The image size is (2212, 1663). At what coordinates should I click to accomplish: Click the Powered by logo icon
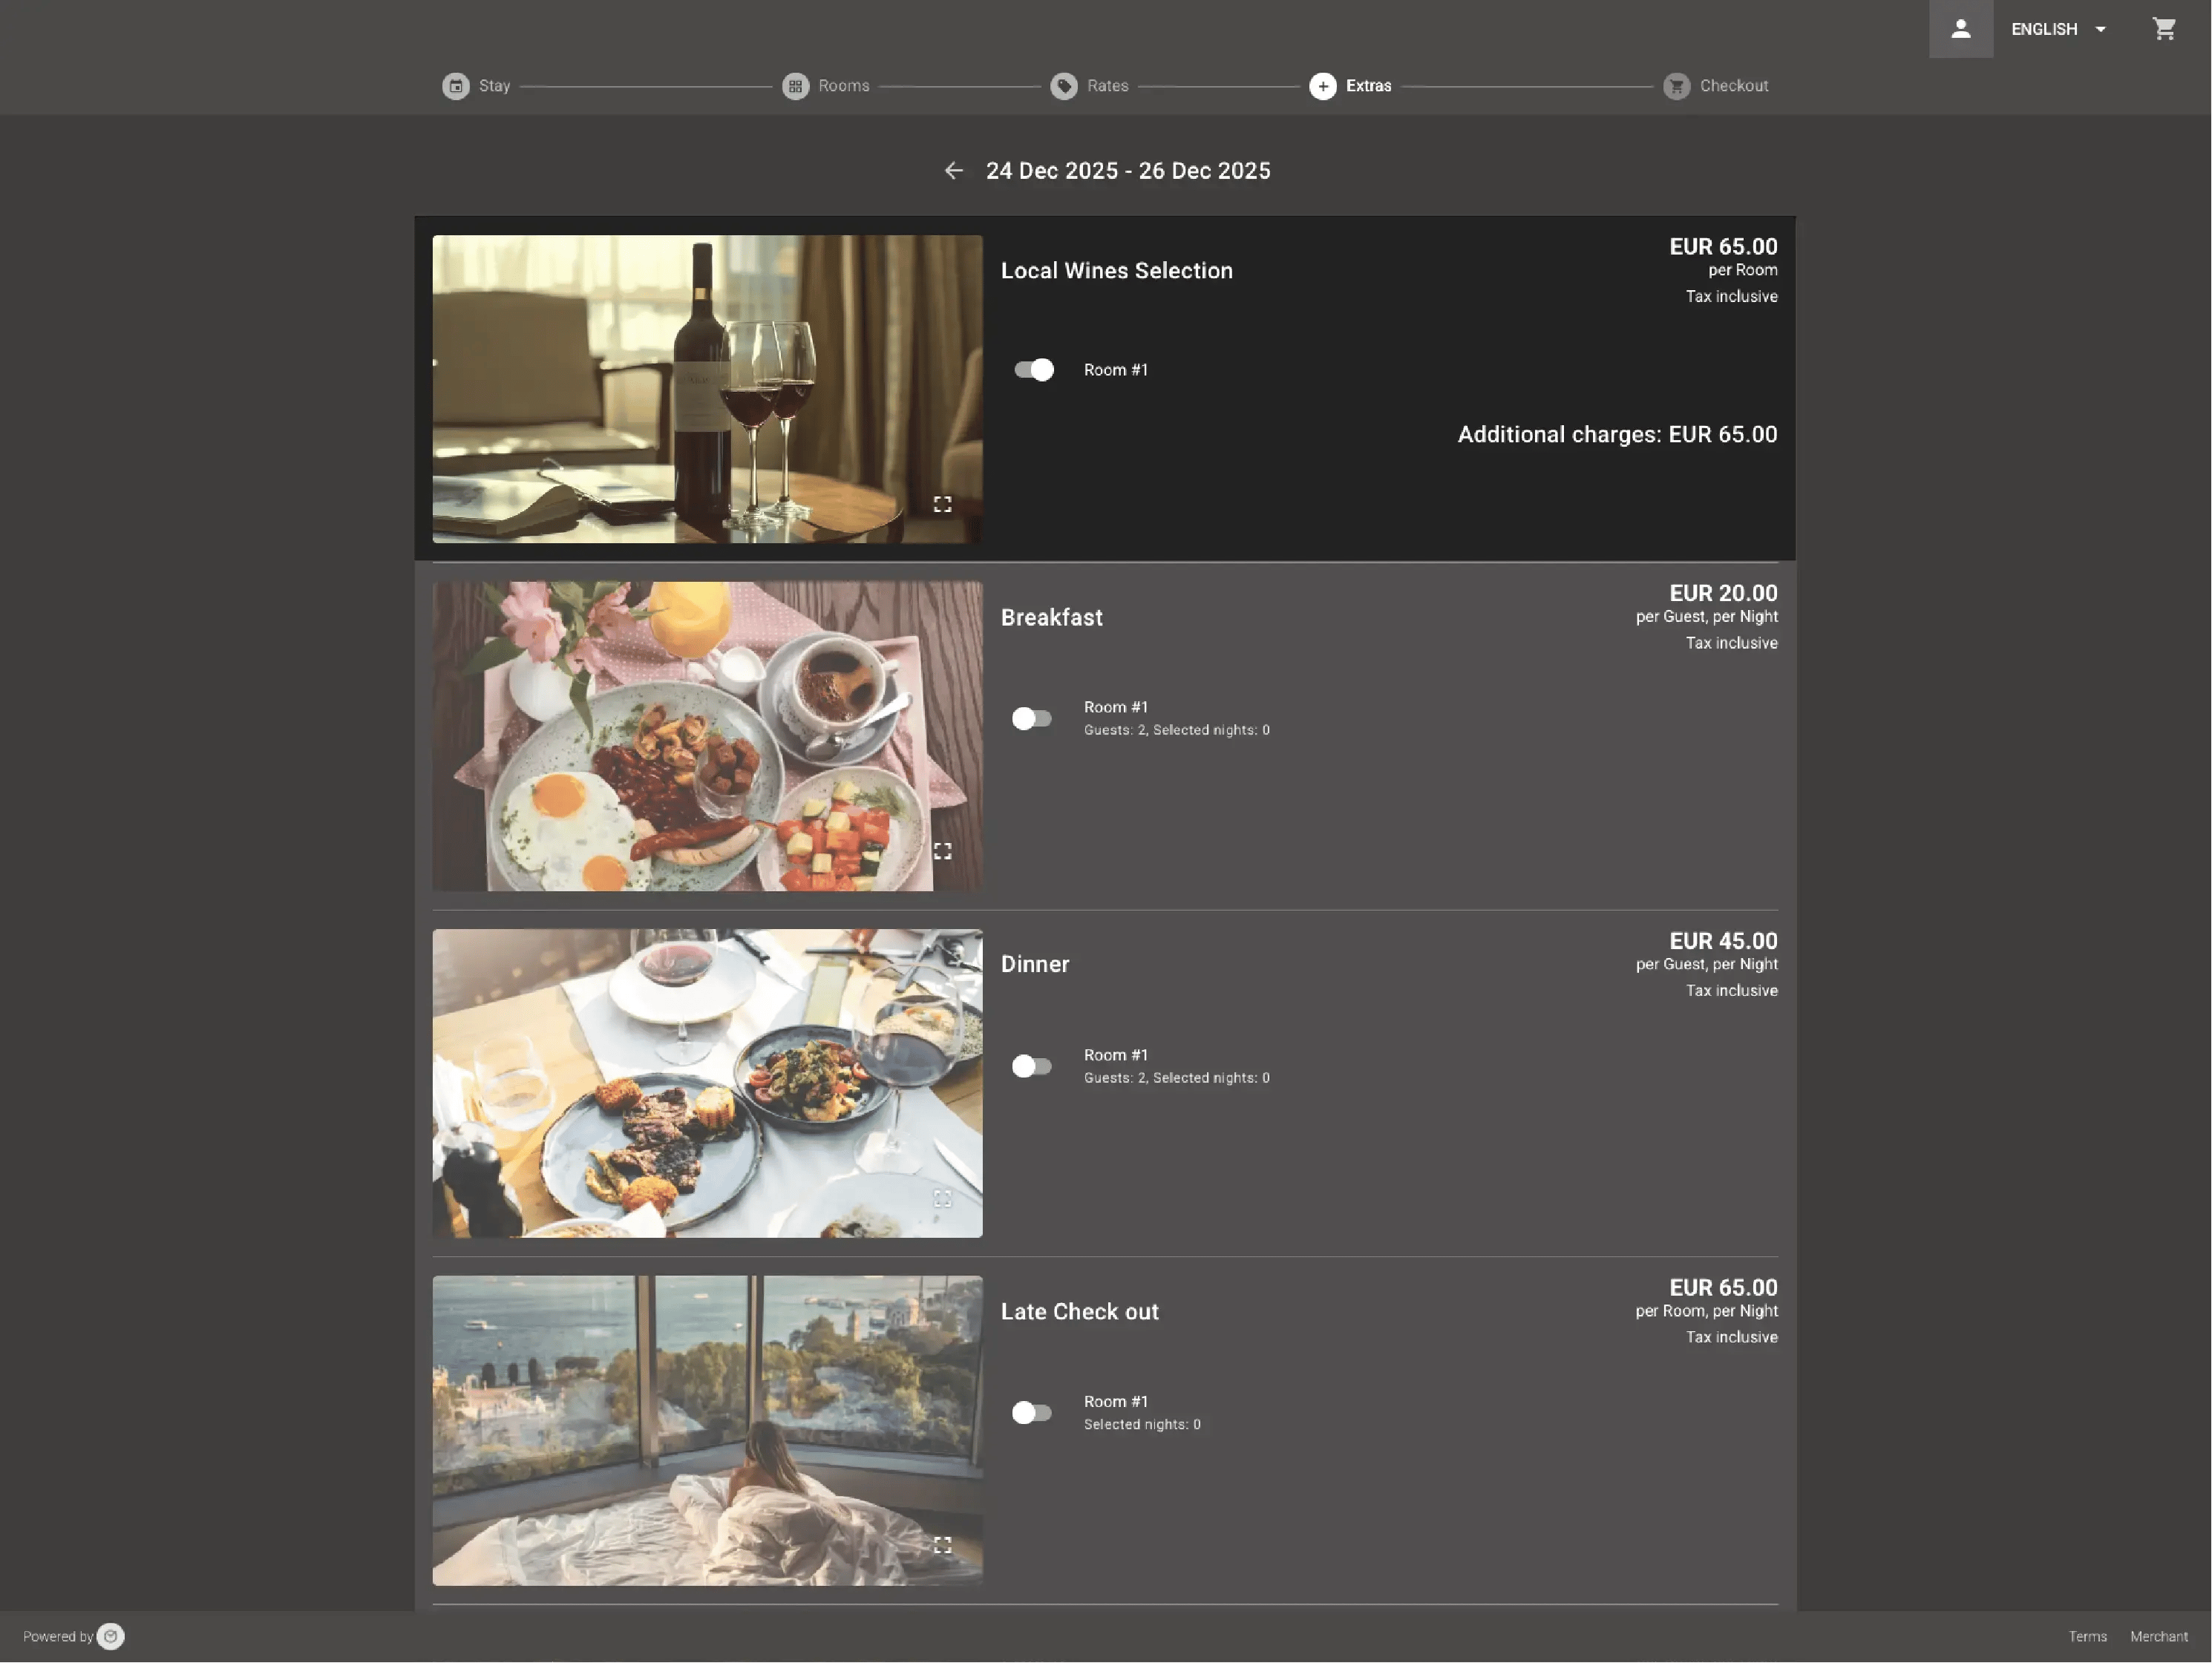[x=111, y=1636]
